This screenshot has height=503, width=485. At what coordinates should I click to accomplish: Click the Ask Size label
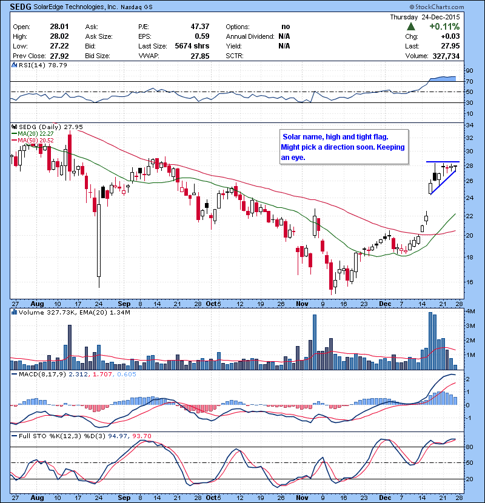coord(99,36)
